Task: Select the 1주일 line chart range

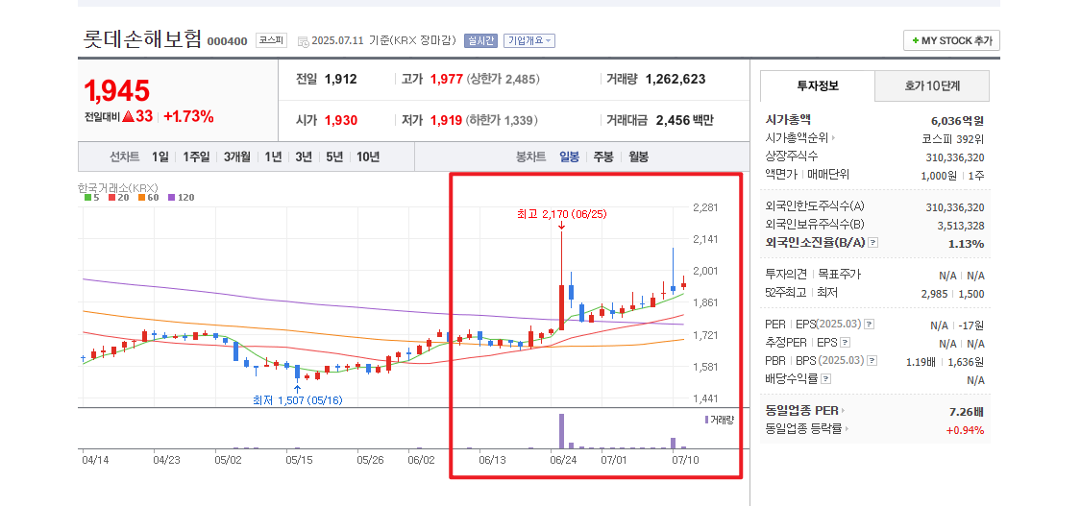Action: pos(196,157)
